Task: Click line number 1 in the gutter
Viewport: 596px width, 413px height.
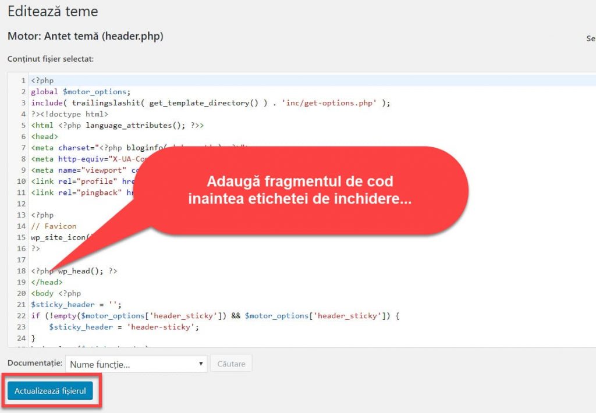Action: click(23, 81)
